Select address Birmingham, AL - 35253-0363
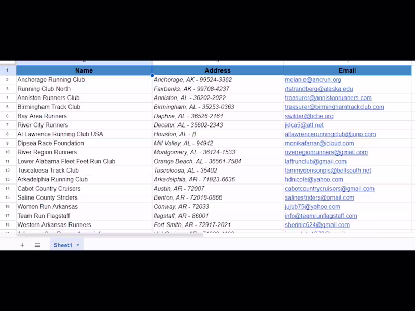 [x=217, y=107]
